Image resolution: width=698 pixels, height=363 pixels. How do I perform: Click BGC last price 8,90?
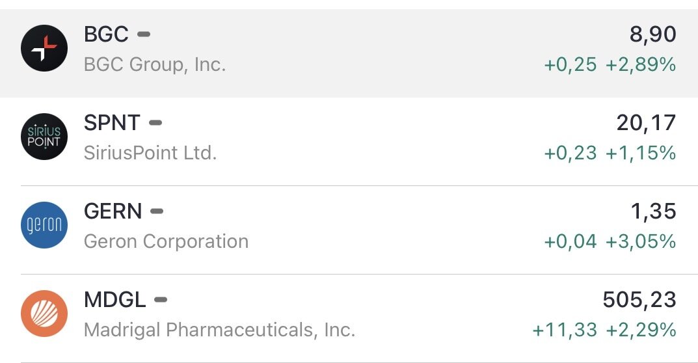[652, 34]
